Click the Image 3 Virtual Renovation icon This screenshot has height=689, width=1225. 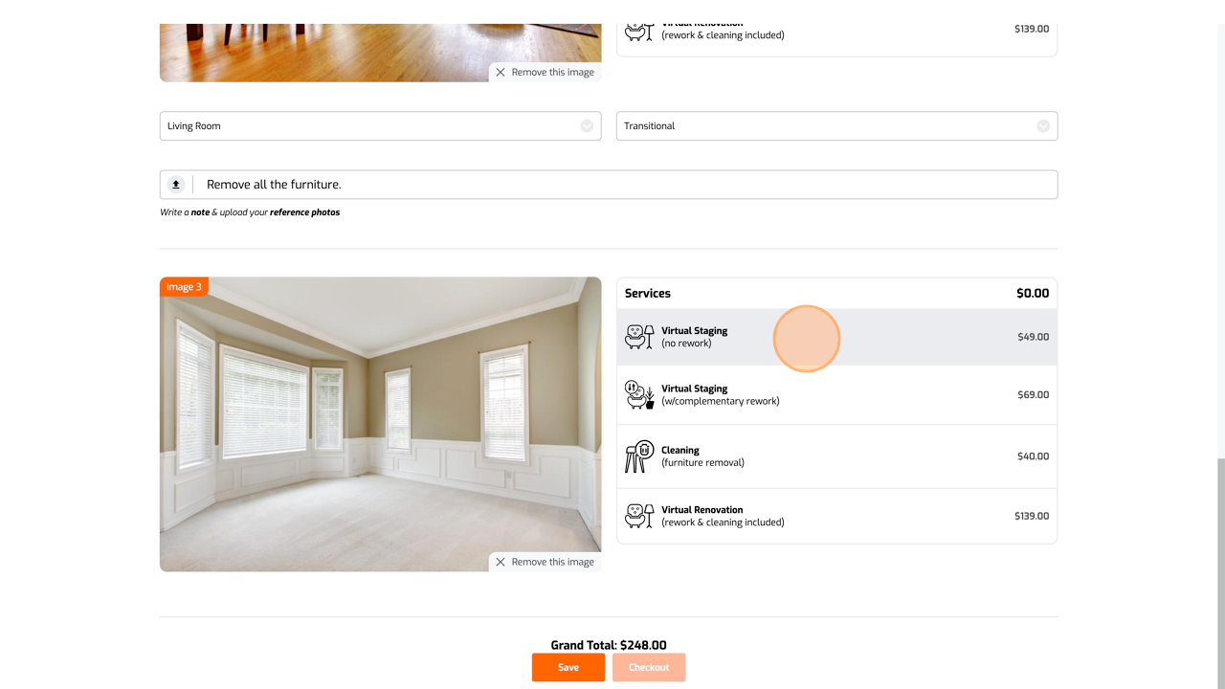pos(639,516)
